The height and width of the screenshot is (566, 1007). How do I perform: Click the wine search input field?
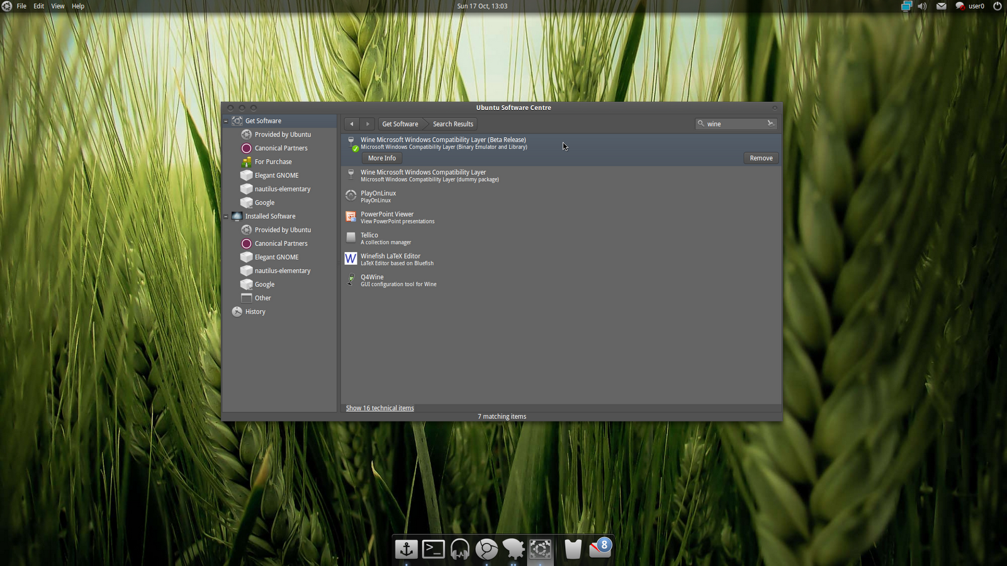click(735, 124)
